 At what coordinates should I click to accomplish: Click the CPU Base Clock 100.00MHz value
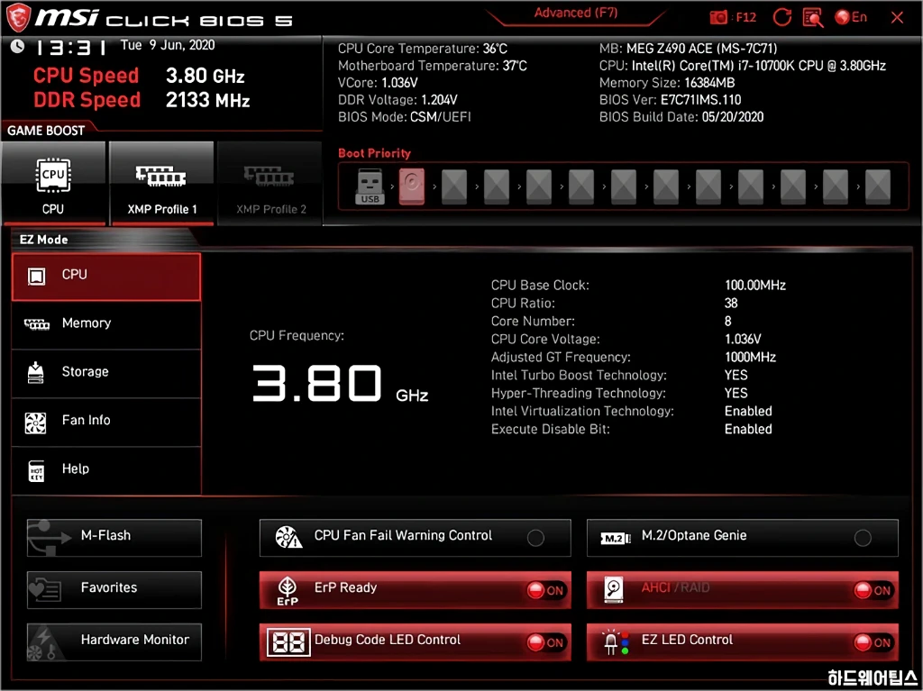pos(755,286)
